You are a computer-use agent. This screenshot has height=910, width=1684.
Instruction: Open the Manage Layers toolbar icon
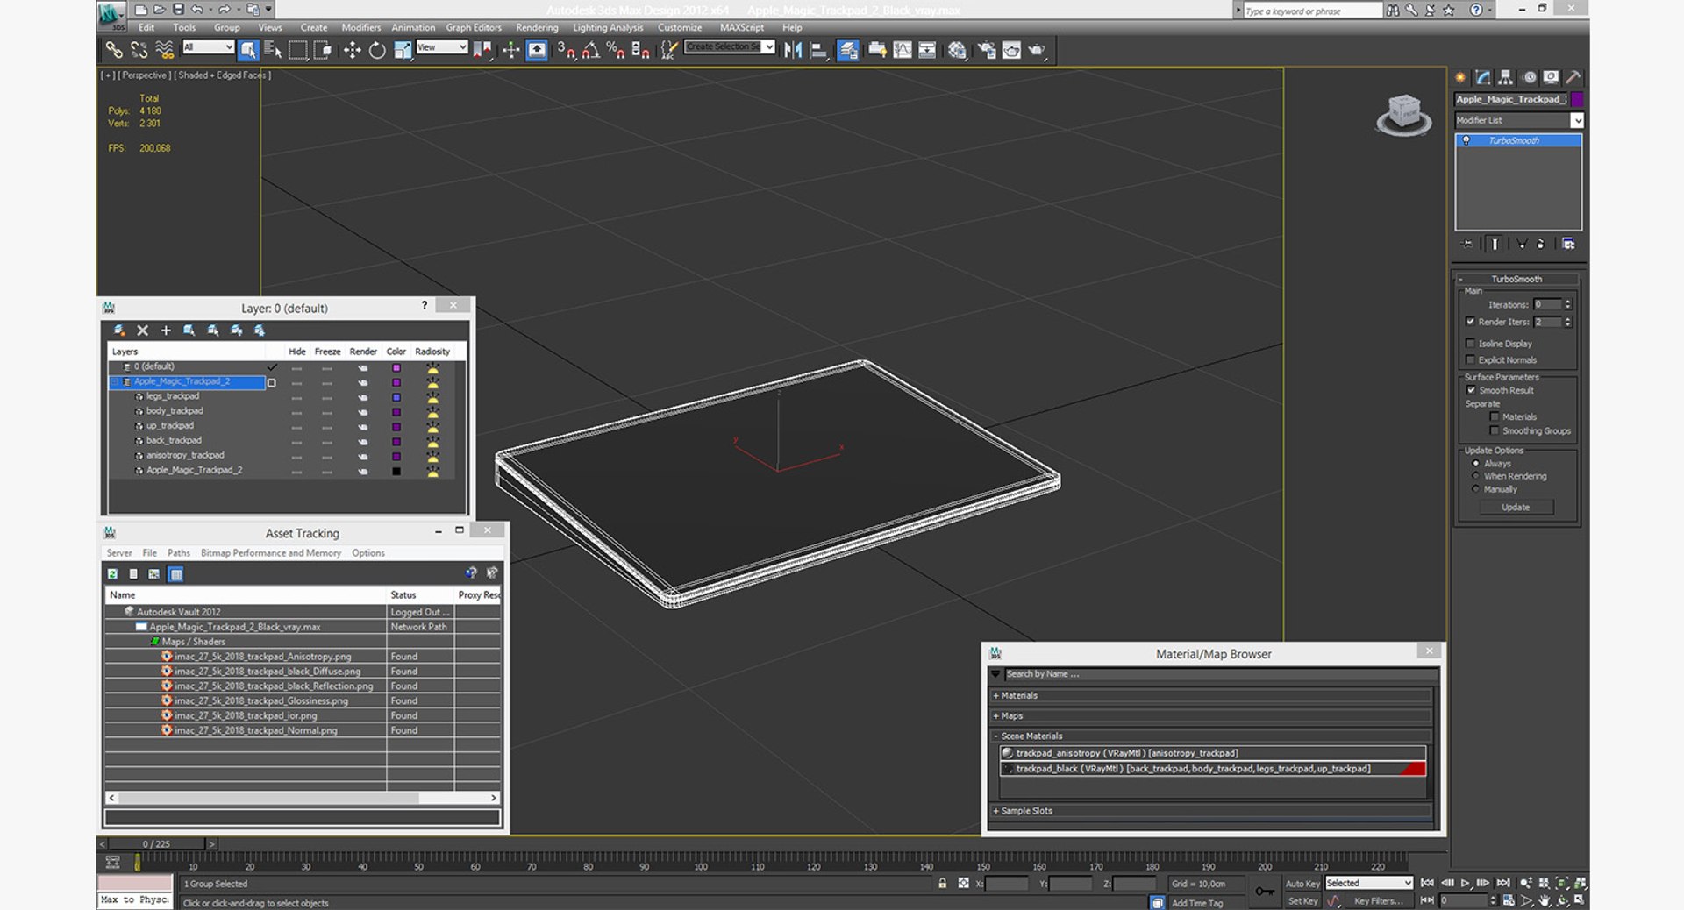(848, 50)
